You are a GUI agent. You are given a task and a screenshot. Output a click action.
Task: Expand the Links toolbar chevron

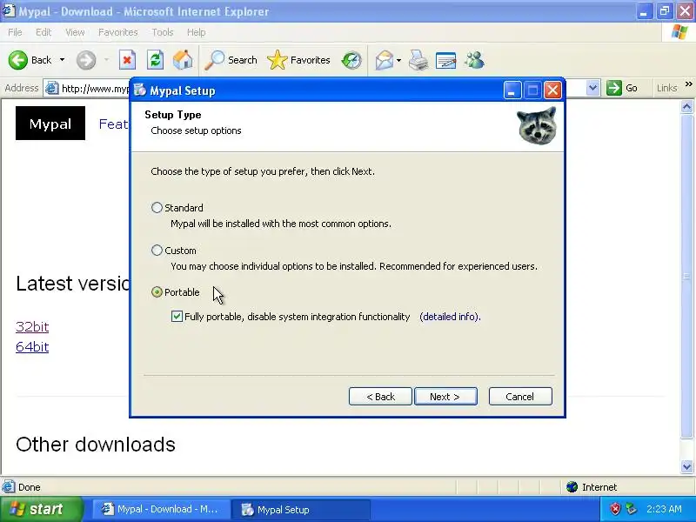tap(688, 84)
